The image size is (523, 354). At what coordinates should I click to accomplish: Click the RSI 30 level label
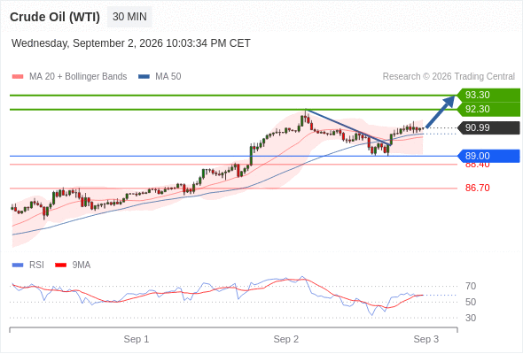[471, 318]
